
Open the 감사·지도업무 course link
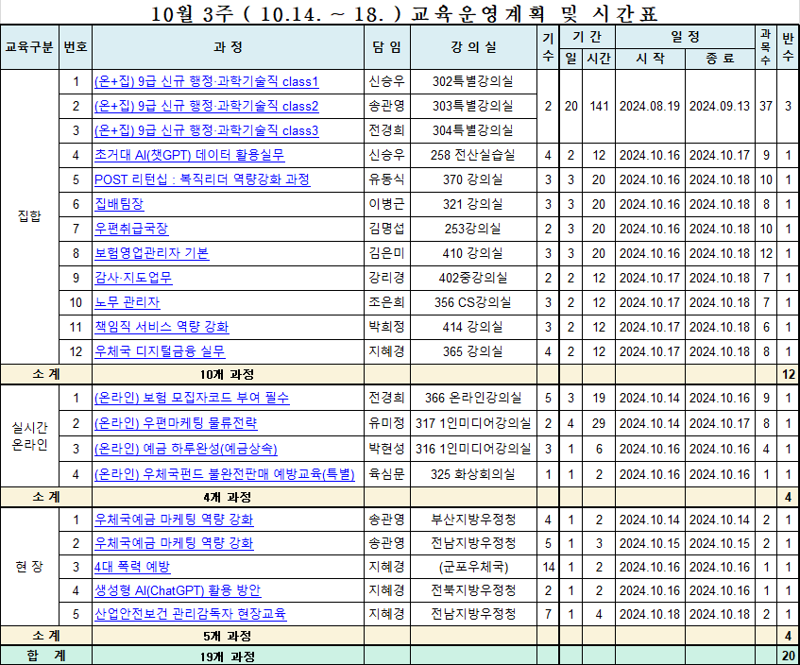coord(133,278)
